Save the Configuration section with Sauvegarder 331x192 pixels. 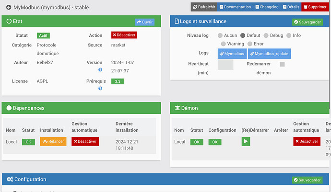click(x=307, y=180)
